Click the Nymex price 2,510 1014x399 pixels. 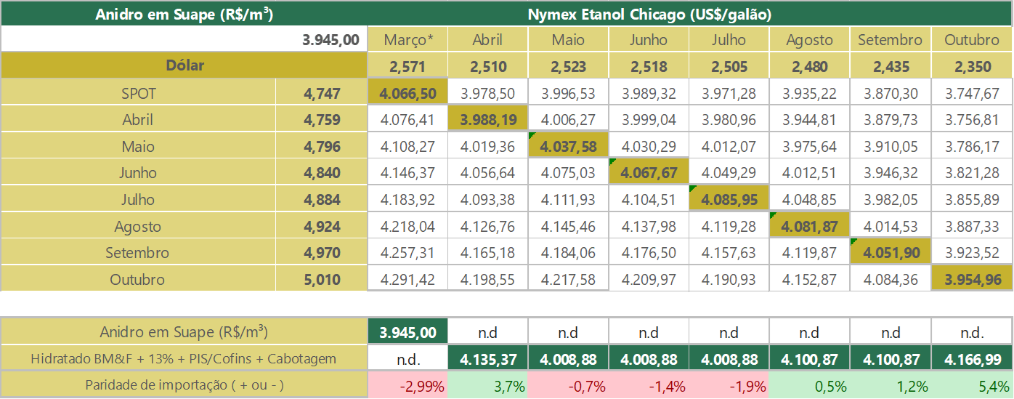click(488, 66)
